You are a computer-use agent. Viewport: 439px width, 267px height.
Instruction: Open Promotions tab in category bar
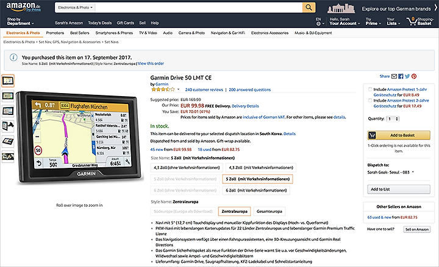tap(55, 33)
